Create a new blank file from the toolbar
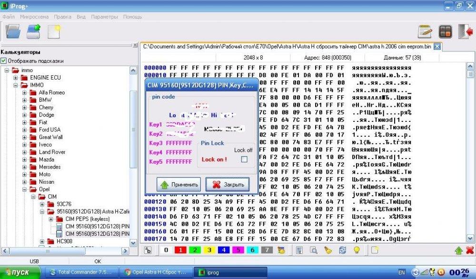This screenshot has height=279, width=476. 54,31
